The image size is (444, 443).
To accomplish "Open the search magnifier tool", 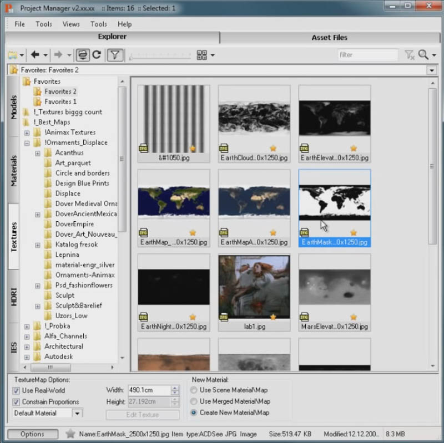I will click(x=422, y=54).
